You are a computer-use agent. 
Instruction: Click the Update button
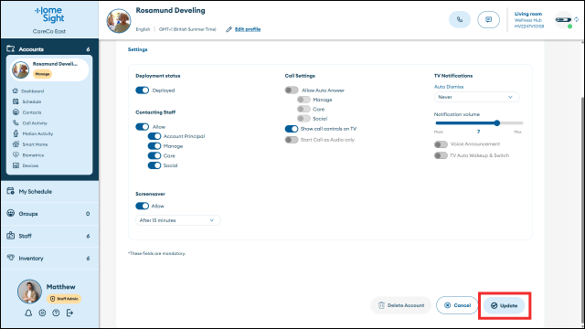(x=504, y=305)
